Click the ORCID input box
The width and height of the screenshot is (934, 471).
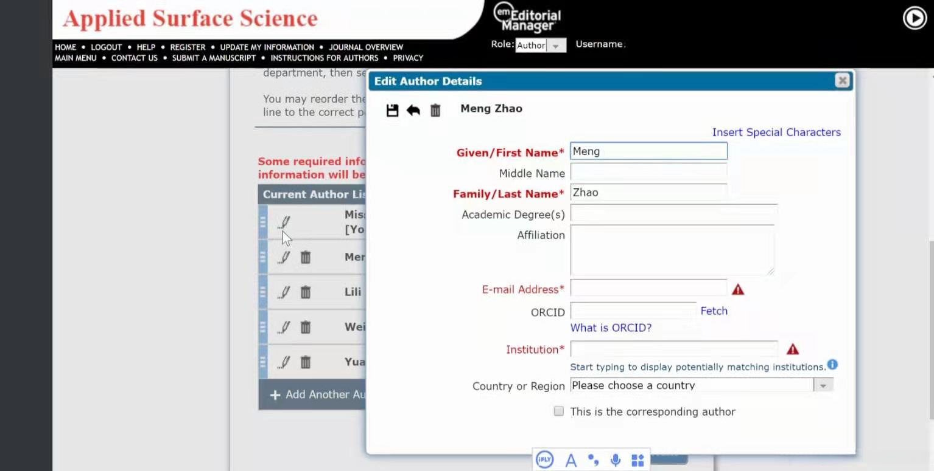click(633, 311)
